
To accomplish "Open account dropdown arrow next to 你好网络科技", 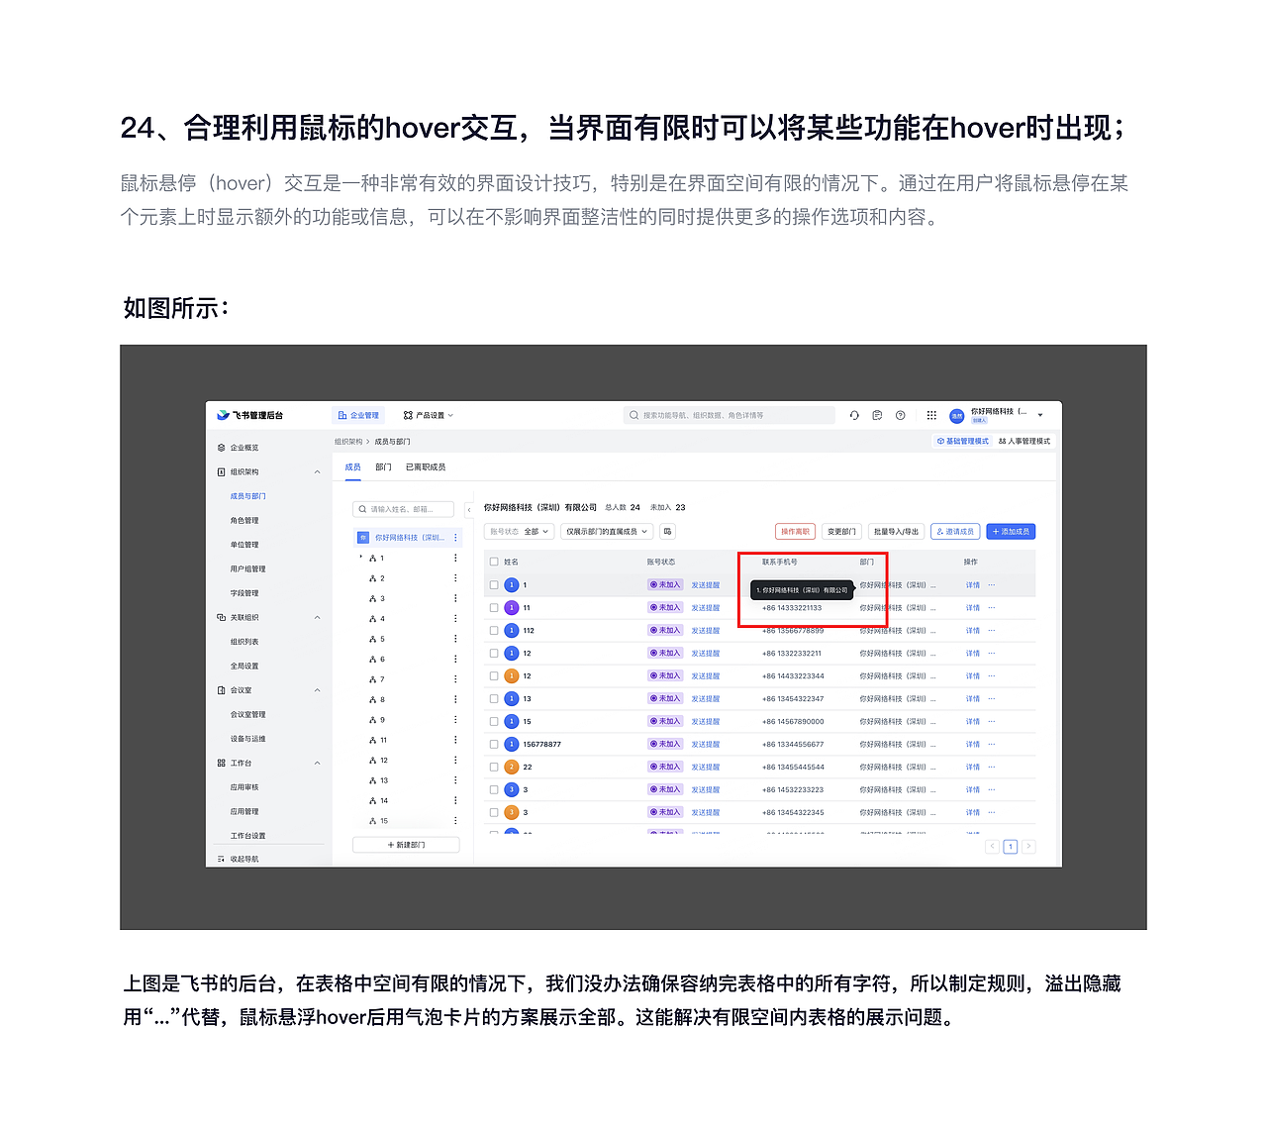I will [x=1040, y=416].
